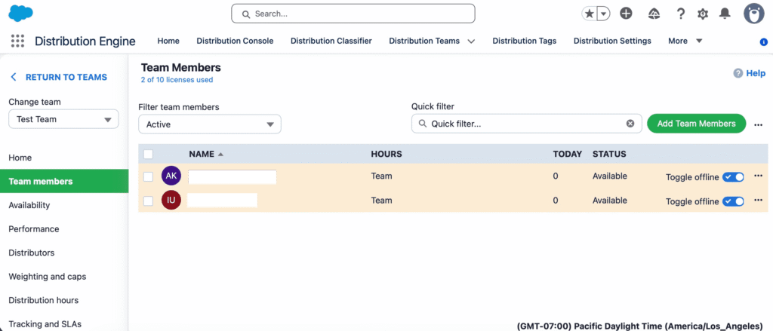773x331 pixels.
Task: Click the Salesforce cloud logo
Action: click(20, 14)
